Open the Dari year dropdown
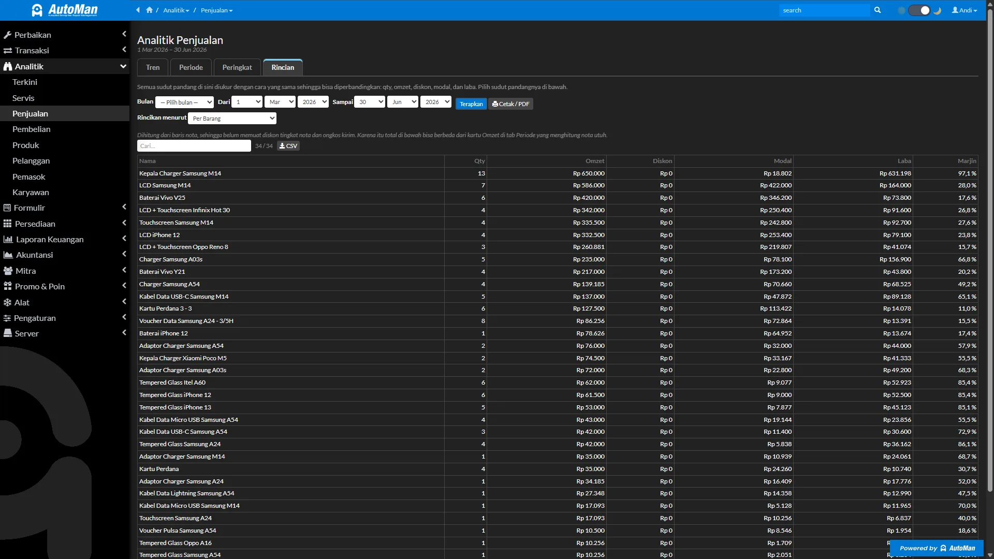This screenshot has height=559, width=994. point(313,102)
